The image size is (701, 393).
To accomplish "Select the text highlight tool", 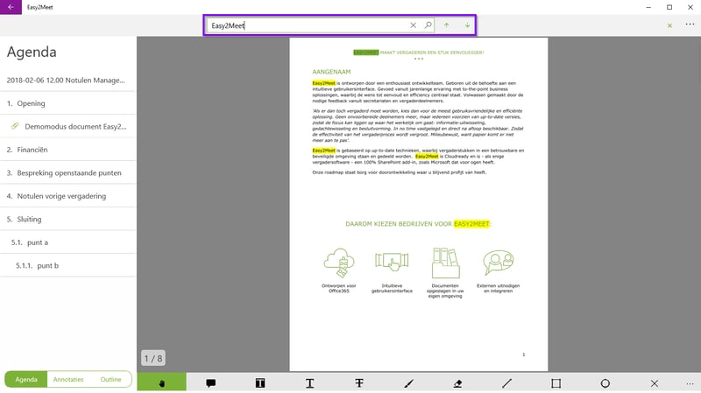I will [x=260, y=382].
